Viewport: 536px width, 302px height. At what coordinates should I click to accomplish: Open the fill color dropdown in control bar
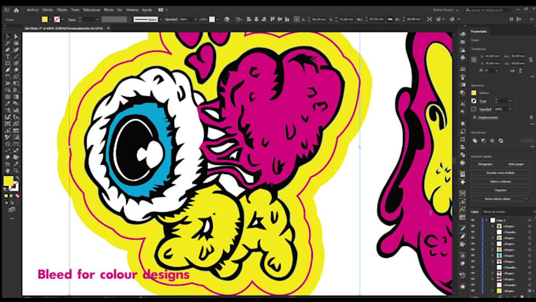pyautogui.click(x=50, y=20)
